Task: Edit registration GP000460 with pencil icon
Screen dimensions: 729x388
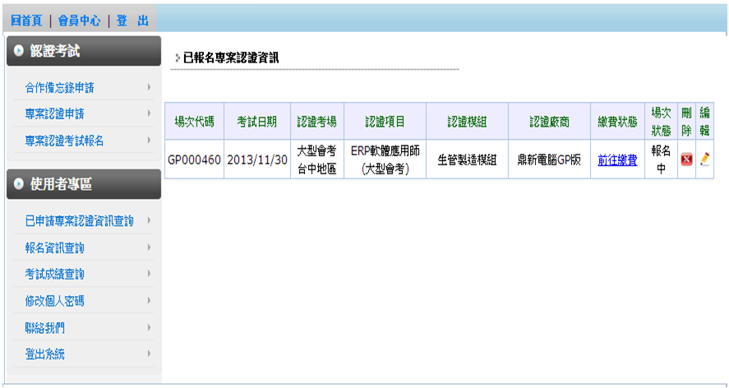Action: 704,159
